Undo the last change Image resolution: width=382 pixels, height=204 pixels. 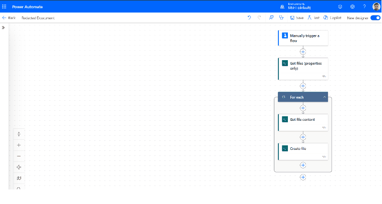[249, 18]
